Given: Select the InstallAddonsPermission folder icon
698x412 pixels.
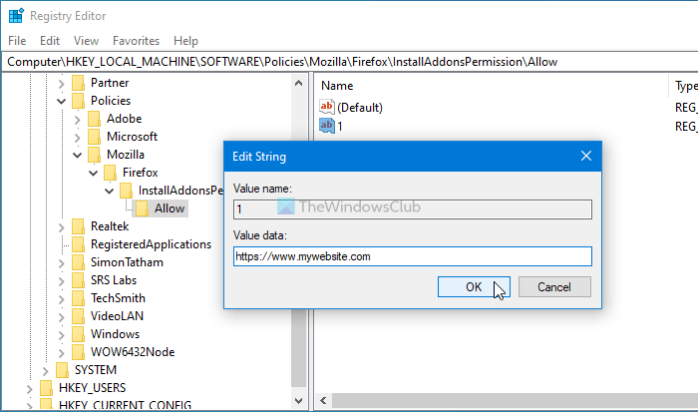Looking at the screenshot, I should (127, 191).
